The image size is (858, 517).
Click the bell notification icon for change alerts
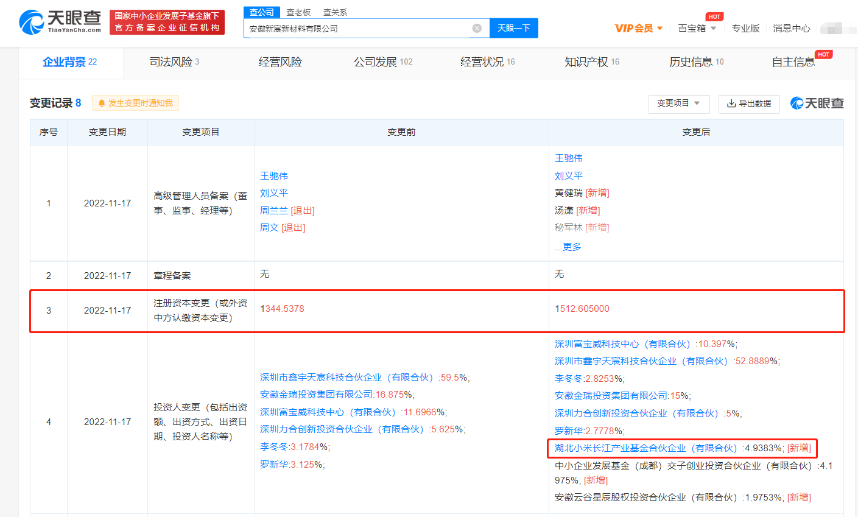pos(102,104)
